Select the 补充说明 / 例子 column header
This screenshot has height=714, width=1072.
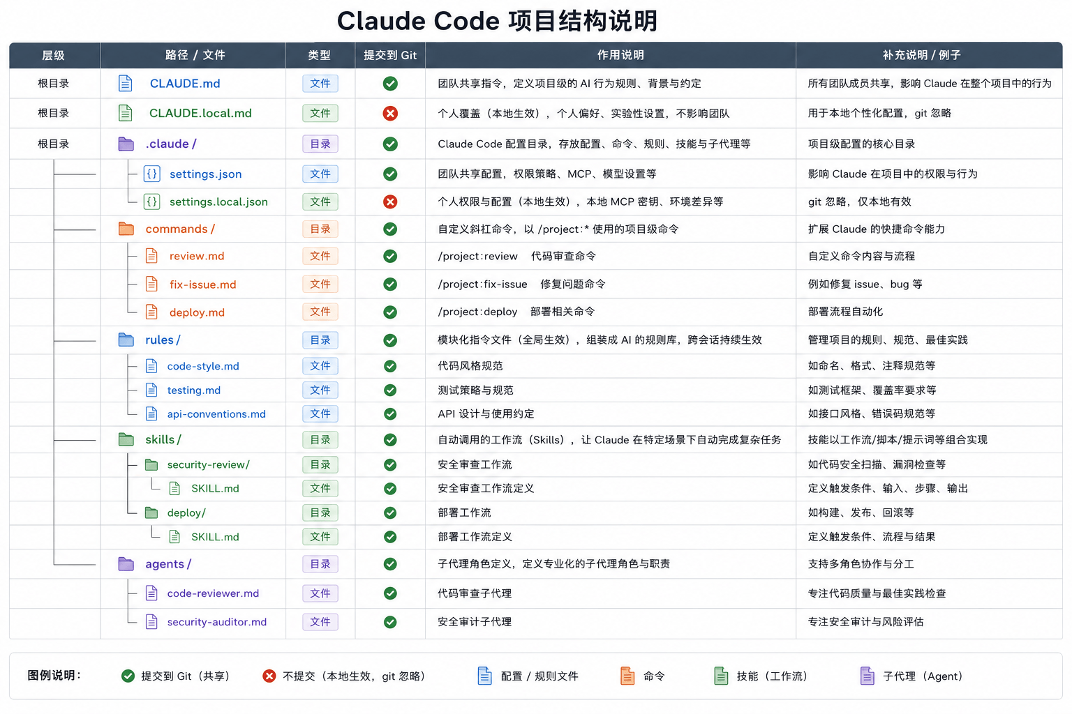tap(929, 55)
